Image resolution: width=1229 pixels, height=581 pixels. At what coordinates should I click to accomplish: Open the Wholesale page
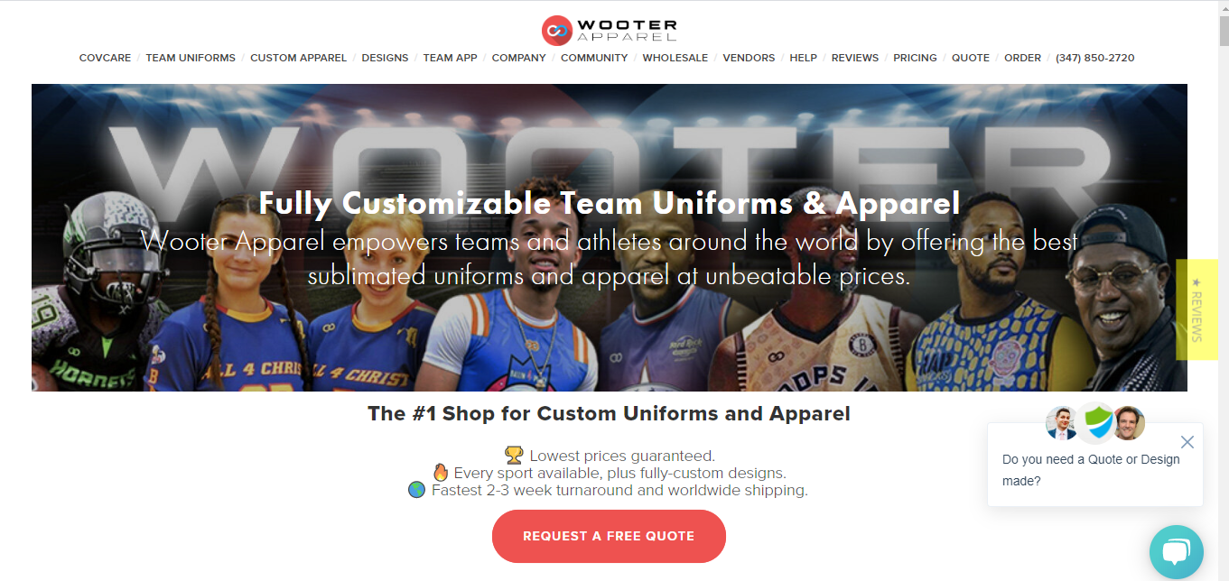coord(675,58)
